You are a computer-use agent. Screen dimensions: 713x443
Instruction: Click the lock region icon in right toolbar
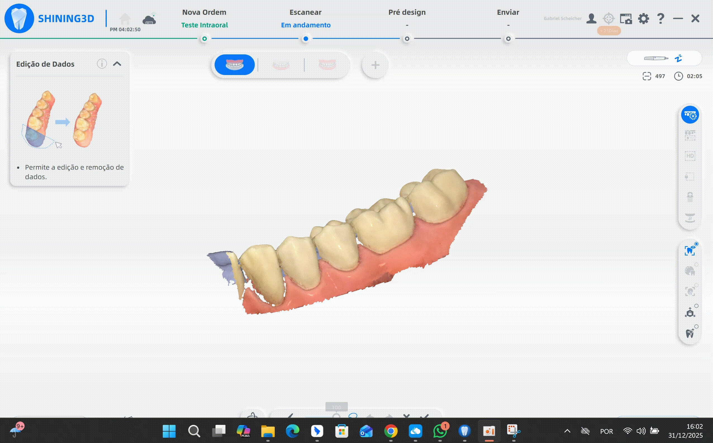pyautogui.click(x=690, y=177)
